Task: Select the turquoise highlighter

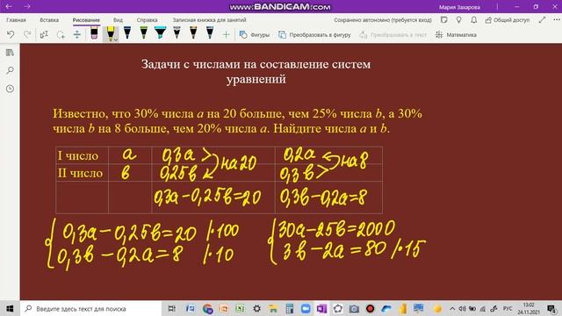Action: pyautogui.click(x=160, y=33)
